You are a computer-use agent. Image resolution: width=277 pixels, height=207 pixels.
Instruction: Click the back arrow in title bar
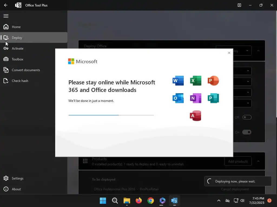click(x=6, y=5)
